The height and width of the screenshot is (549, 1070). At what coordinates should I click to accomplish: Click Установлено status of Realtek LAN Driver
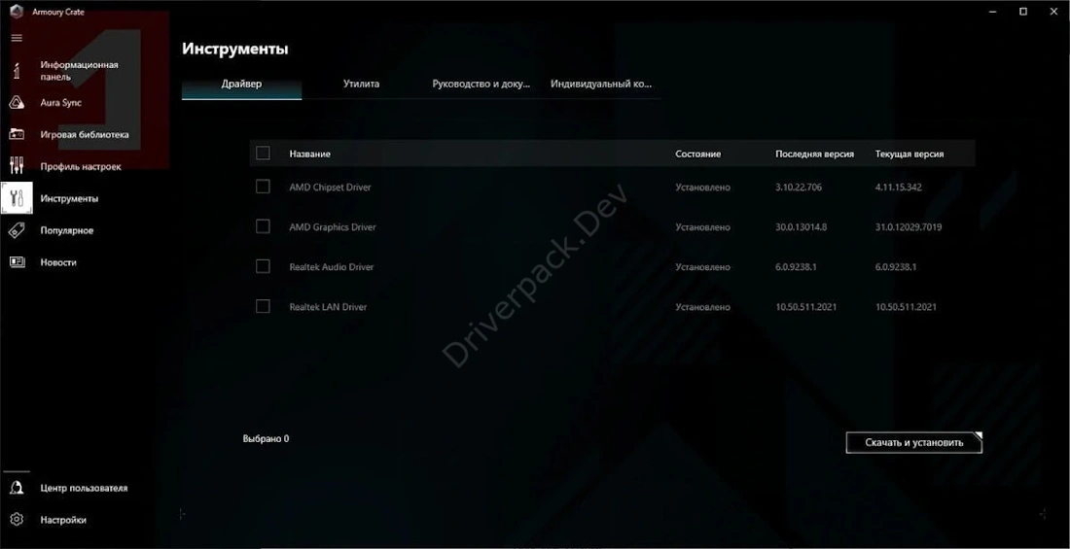tap(703, 308)
